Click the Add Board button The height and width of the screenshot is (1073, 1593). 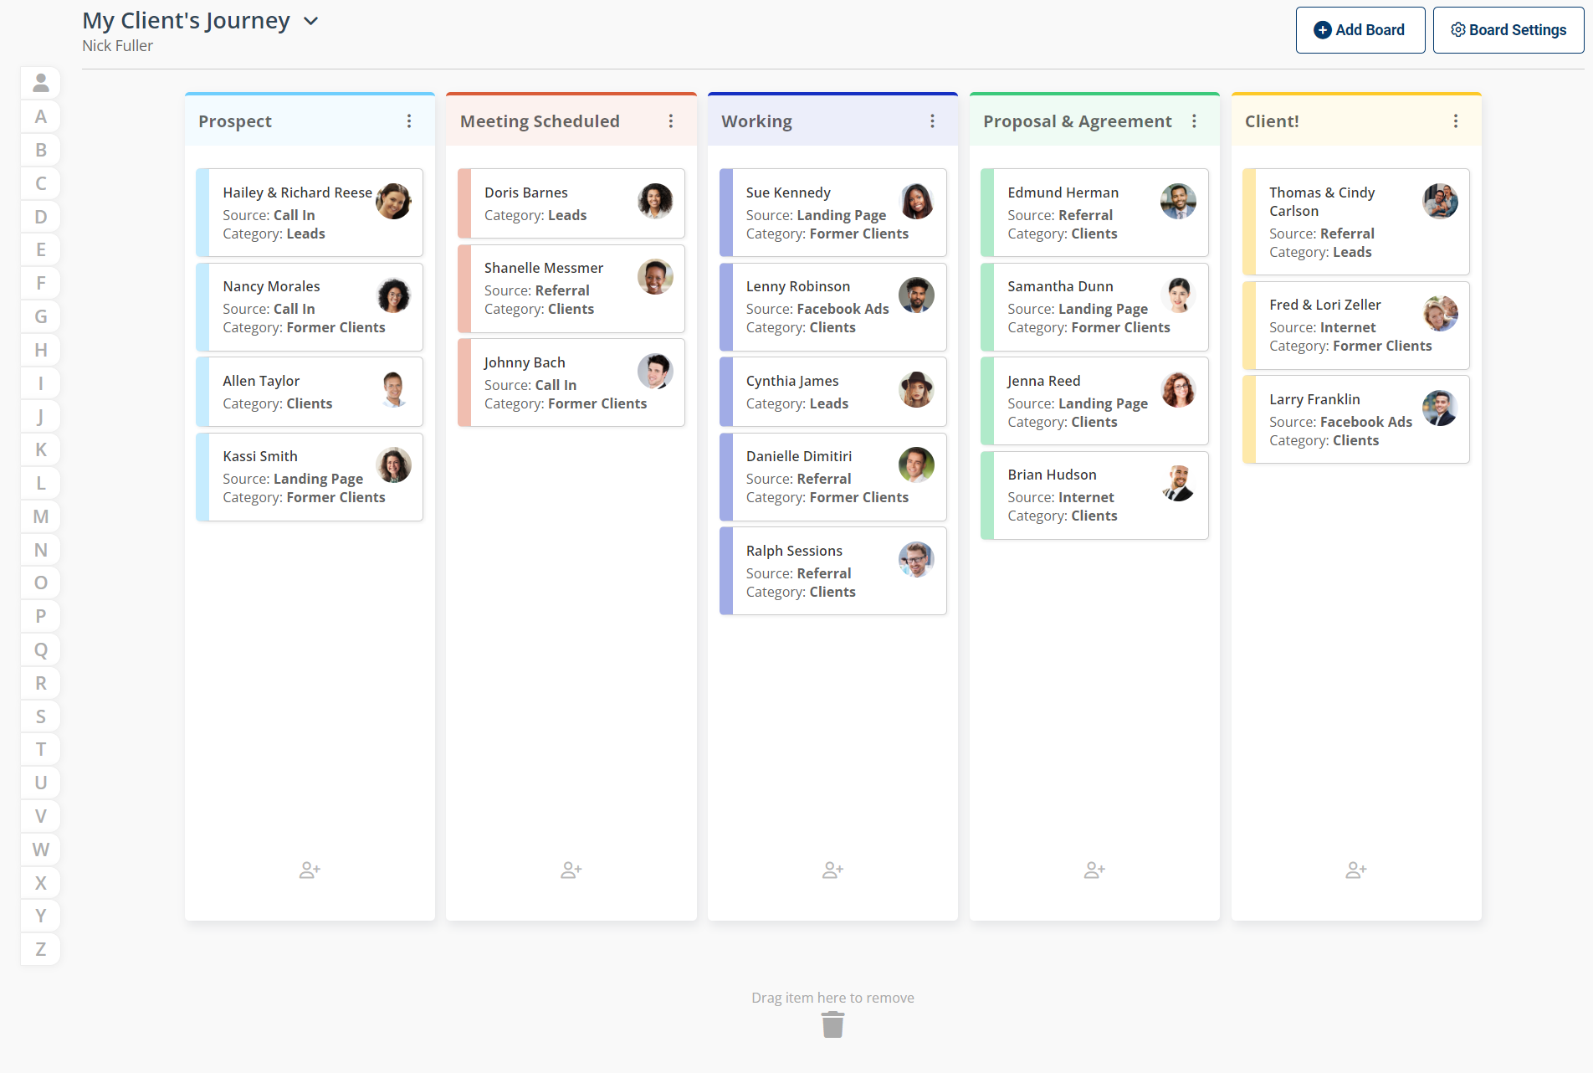(x=1360, y=30)
